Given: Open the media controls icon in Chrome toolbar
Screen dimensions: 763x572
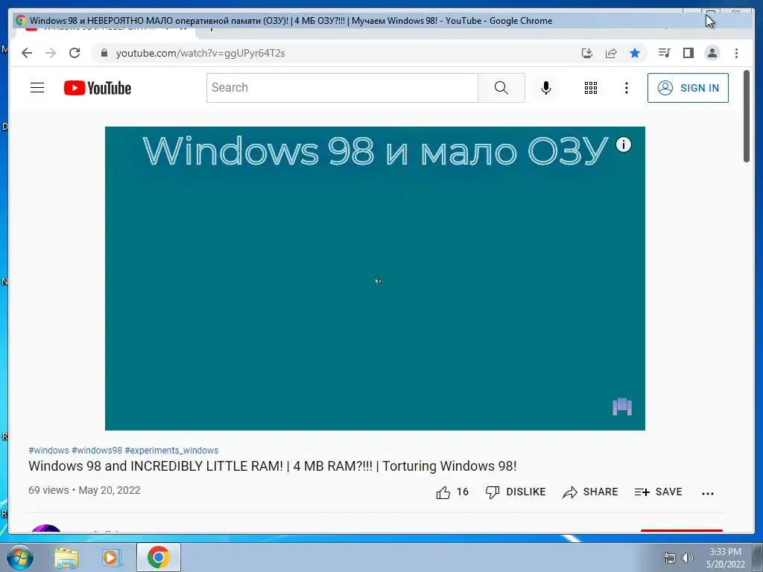Looking at the screenshot, I should pos(664,53).
